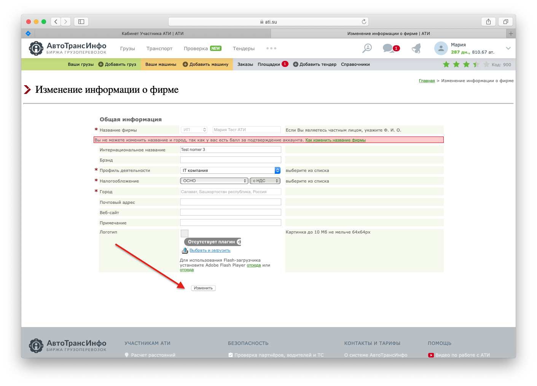Open Справочники

click(355, 64)
